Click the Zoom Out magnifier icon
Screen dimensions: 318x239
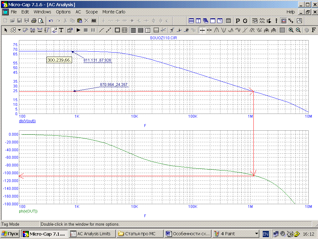click(298, 30)
